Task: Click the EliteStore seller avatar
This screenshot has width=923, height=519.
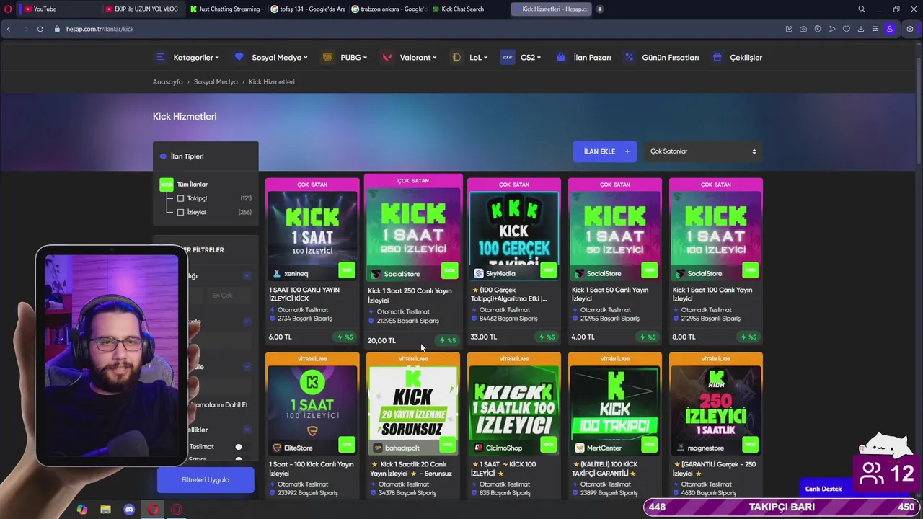Action: 277,448
